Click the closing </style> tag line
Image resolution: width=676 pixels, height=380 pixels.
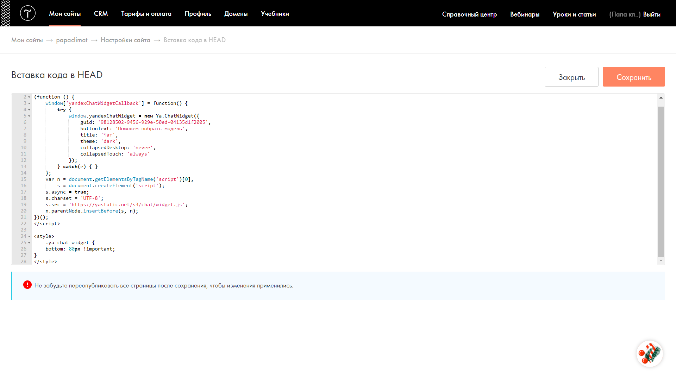(45, 262)
